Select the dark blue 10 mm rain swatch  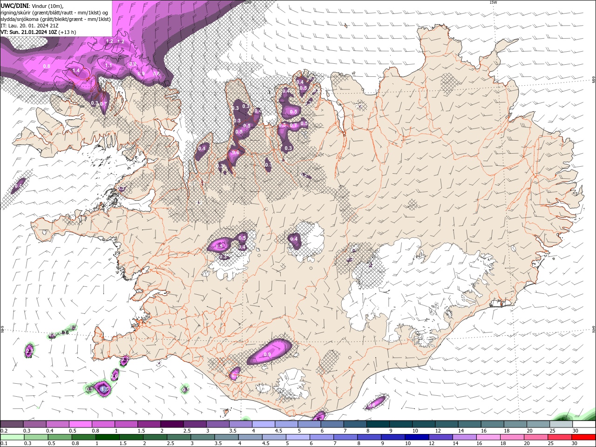416,437
